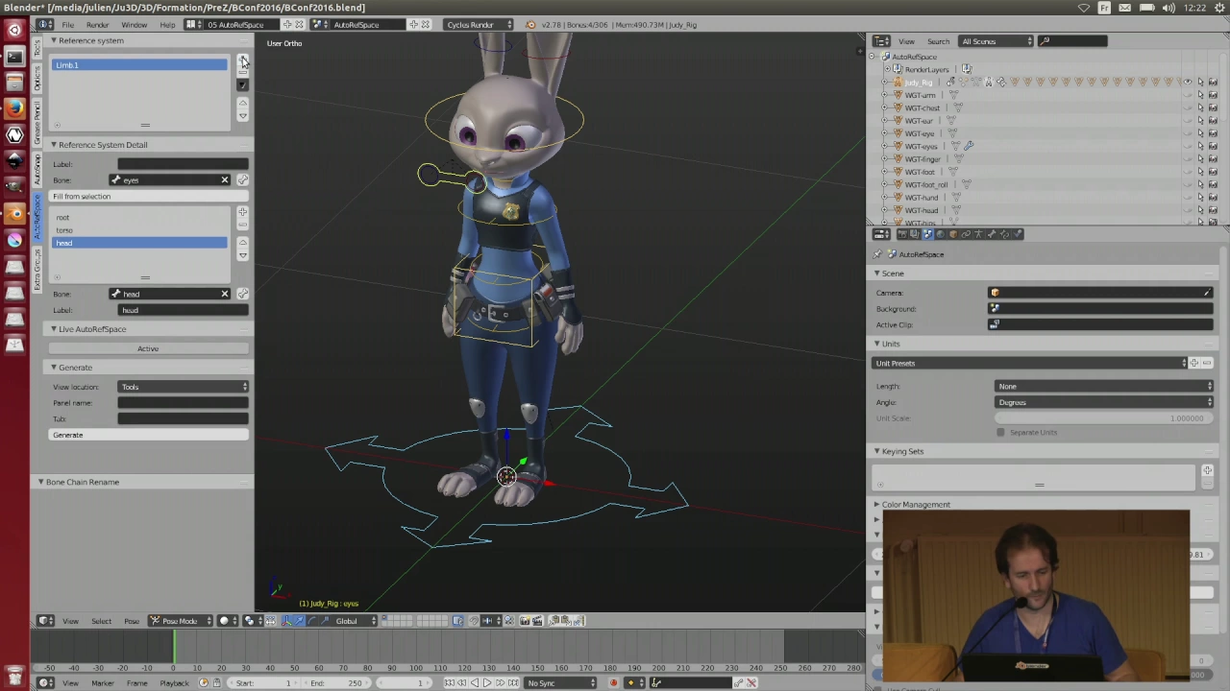Open Global transform orientation dropdown
The width and height of the screenshot is (1230, 691).
click(354, 621)
